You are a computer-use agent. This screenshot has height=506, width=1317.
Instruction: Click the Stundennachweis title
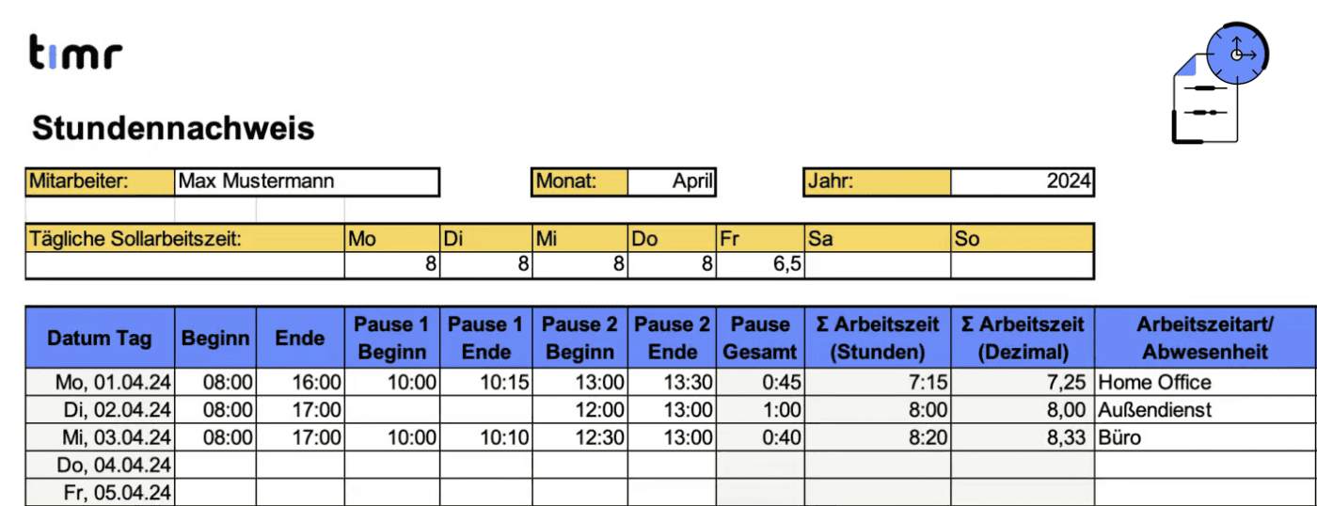click(173, 128)
